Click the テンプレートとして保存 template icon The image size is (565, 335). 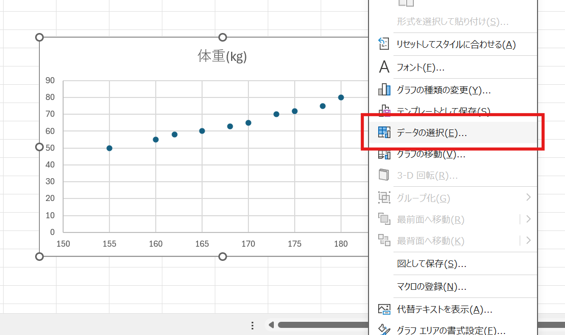(384, 111)
